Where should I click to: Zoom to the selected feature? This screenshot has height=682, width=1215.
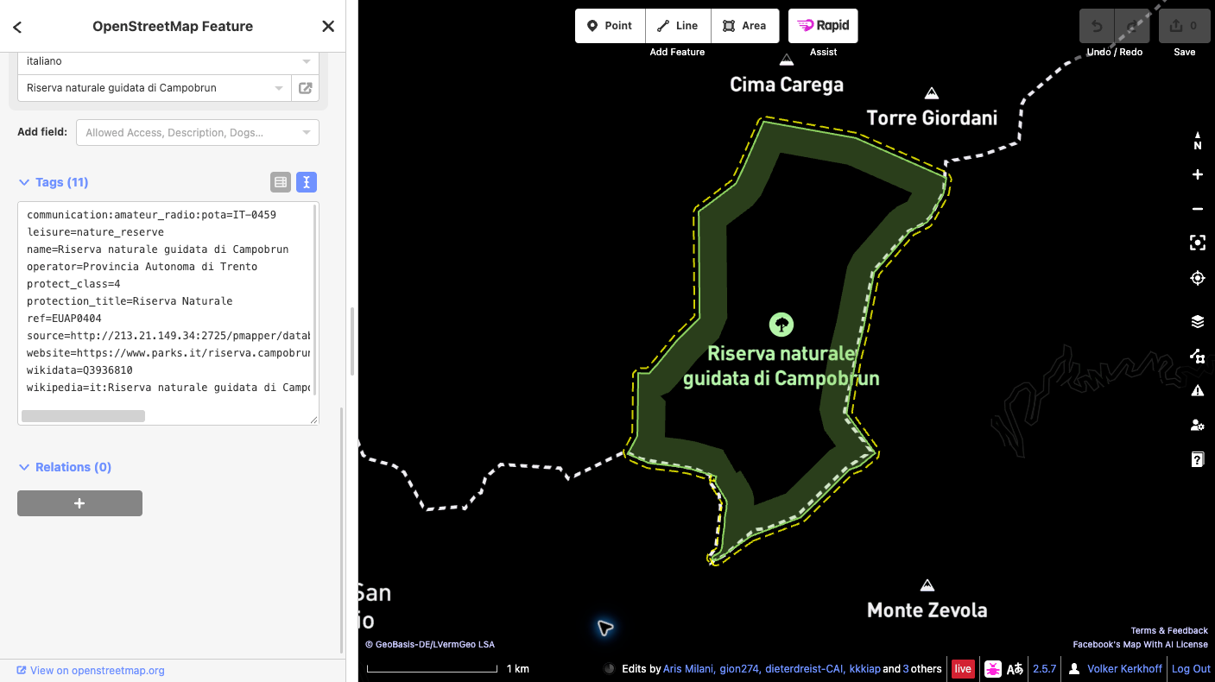pos(1198,243)
